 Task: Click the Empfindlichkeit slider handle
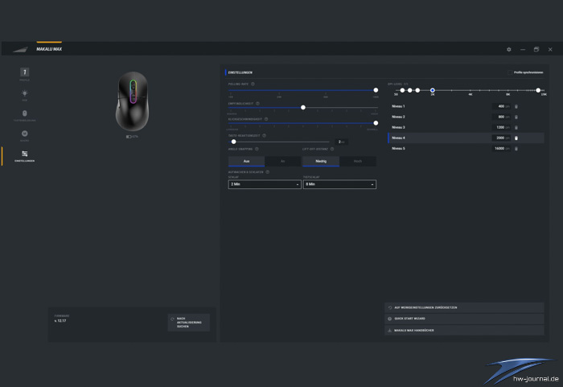click(302, 107)
